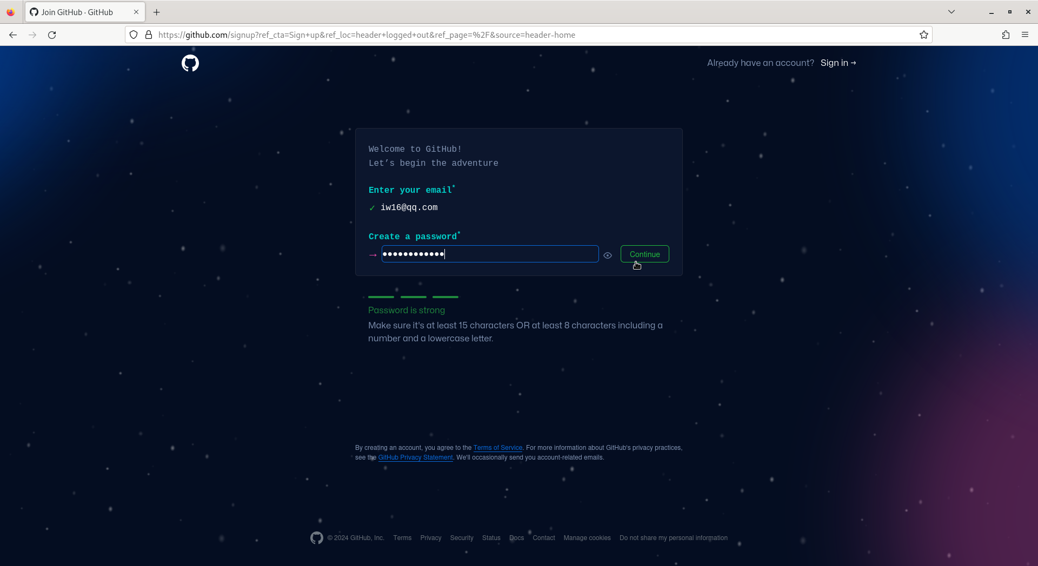Click the 'Enter your email' label

click(411, 190)
